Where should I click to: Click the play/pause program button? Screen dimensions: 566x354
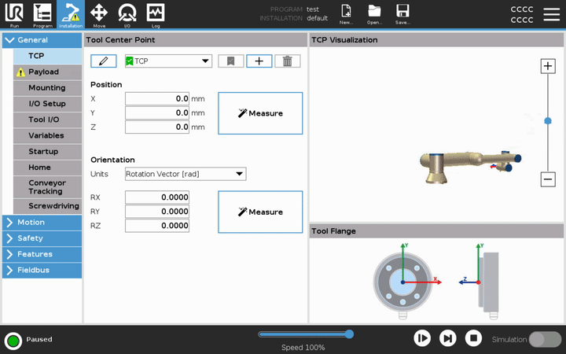422,338
